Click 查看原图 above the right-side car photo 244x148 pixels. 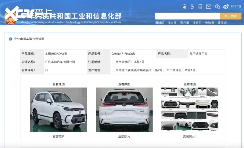click(x=59, y=84)
